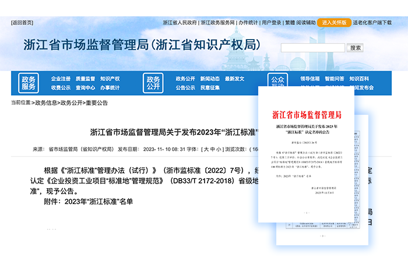Click the 搜索 button
The image size is (408, 268).
click(355, 48)
